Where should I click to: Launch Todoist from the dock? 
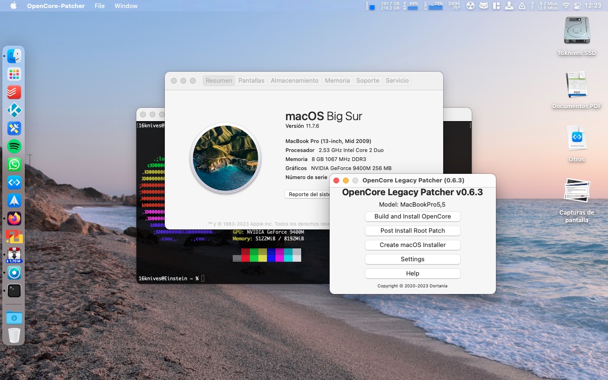[x=14, y=92]
